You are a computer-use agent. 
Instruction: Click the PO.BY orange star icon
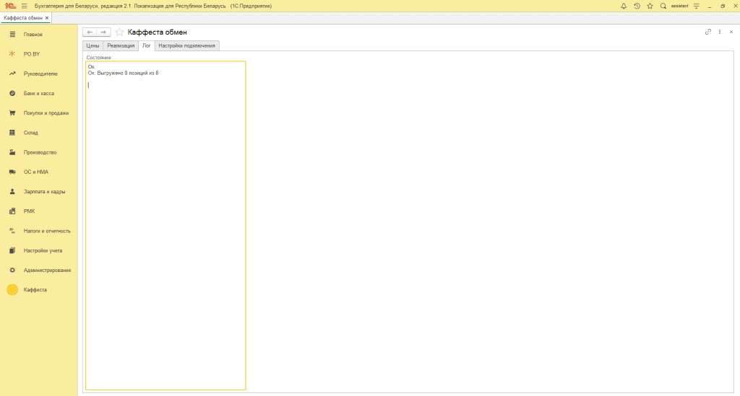(x=12, y=54)
